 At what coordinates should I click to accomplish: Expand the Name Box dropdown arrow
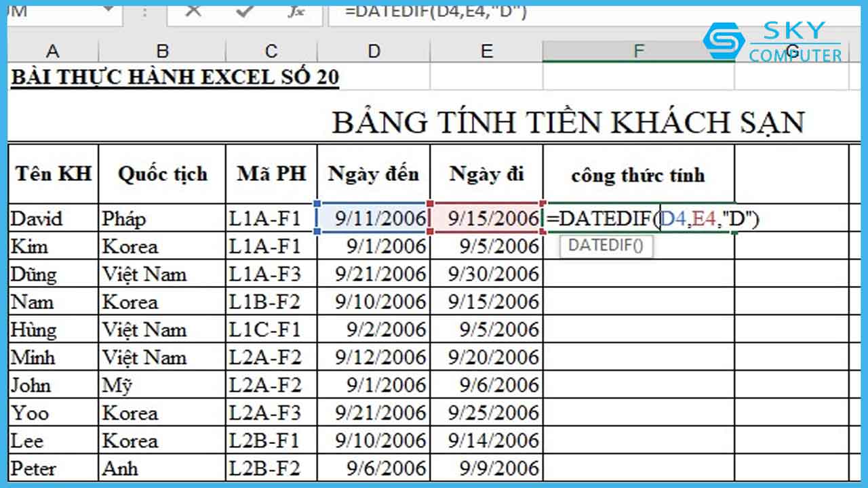click(106, 11)
